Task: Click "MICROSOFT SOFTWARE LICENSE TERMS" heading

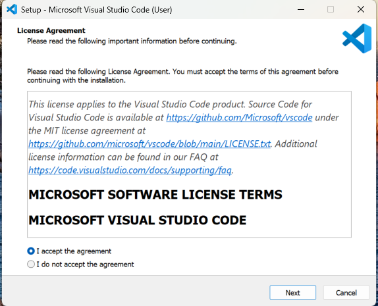Action: [x=155, y=194]
